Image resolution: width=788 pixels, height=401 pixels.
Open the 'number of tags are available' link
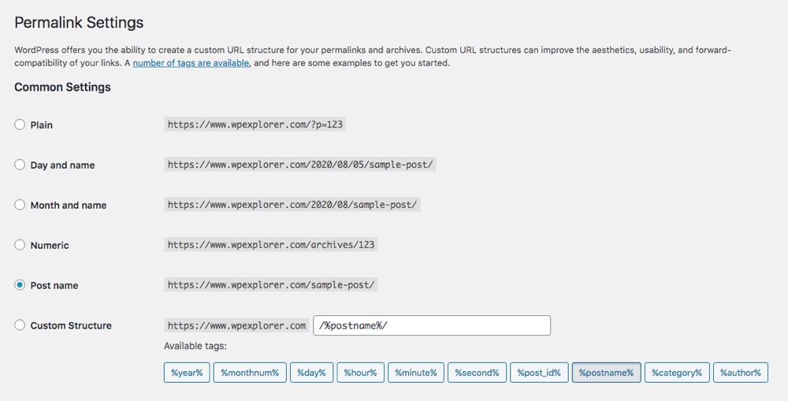(191, 63)
